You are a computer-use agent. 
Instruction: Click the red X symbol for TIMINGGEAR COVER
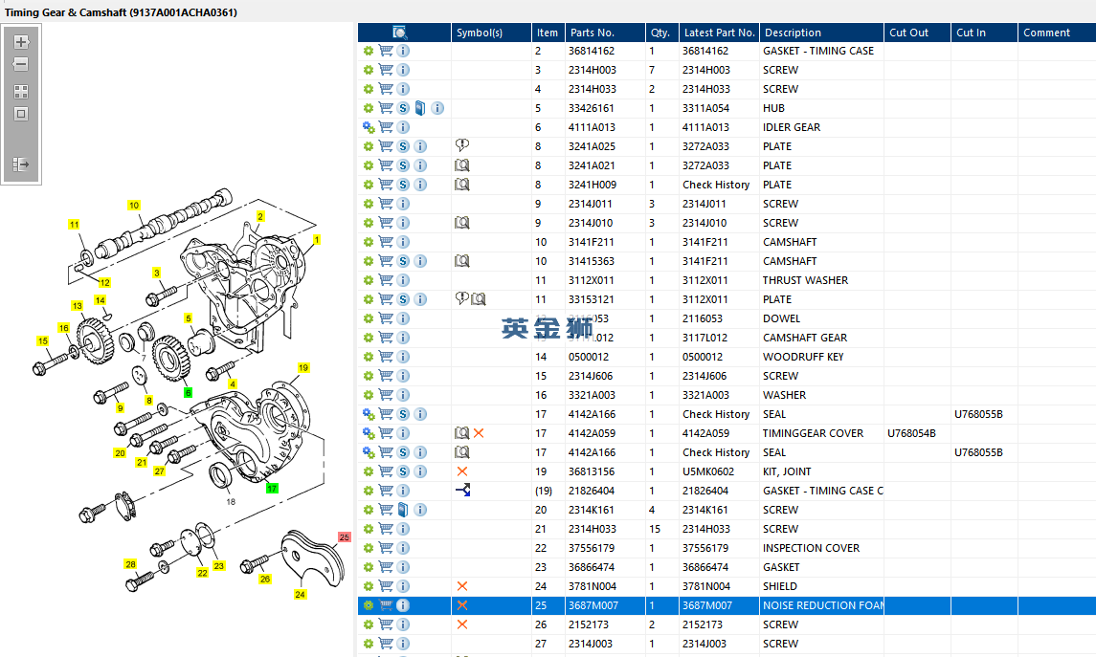click(x=479, y=433)
